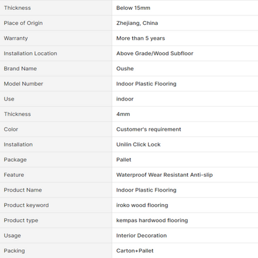
Task: Click the 'indoor' use value
Action: [125, 99]
